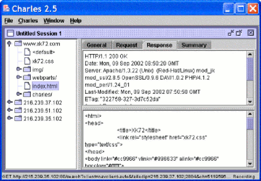Open the Charles menu
261x181 pixels.
coord(28,21)
